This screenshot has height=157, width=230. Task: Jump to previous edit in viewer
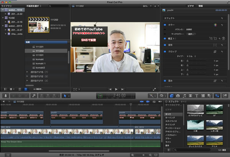click(x=110, y=89)
